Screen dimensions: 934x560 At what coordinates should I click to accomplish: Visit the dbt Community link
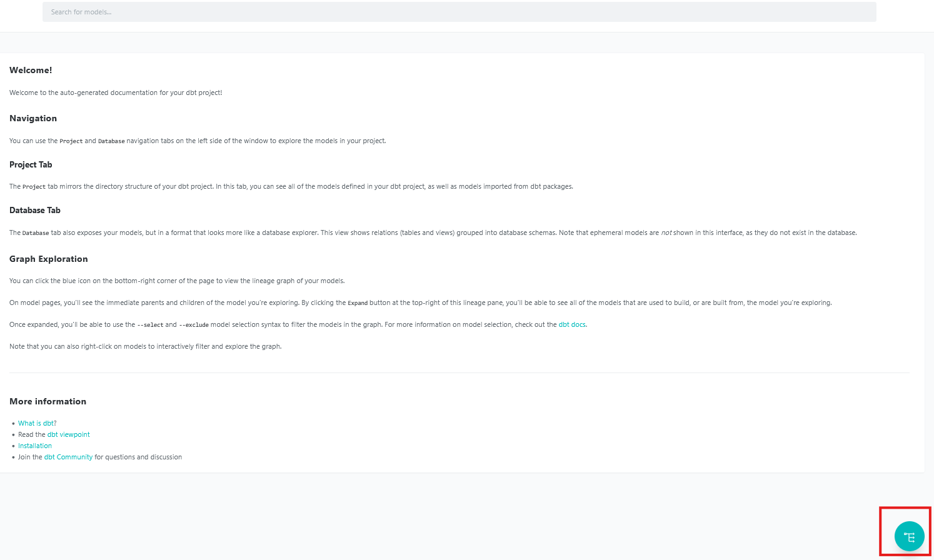tap(68, 457)
